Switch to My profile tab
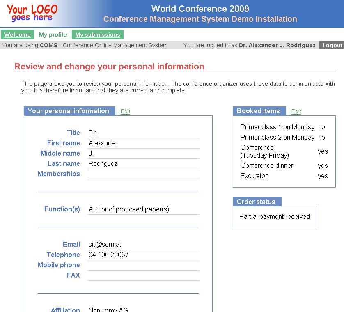Image resolution: width=344 pixels, height=312 pixels. point(53,34)
